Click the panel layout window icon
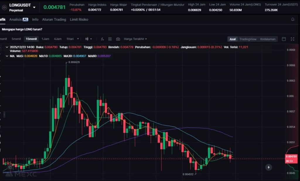The width and height of the screenshot is (300, 181). tap(284, 39)
